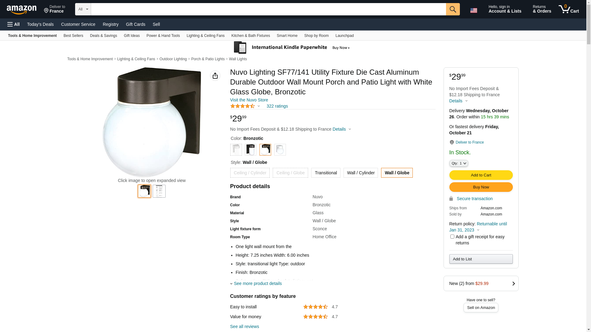591x332 pixels.
Task: Open the cart icon
Action: pyautogui.click(x=569, y=9)
